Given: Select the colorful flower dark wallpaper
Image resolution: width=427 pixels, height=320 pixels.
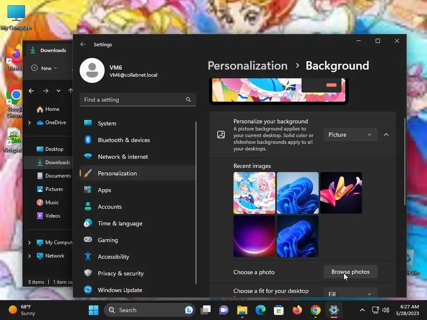Looking at the screenshot, I should pyautogui.click(x=341, y=193).
